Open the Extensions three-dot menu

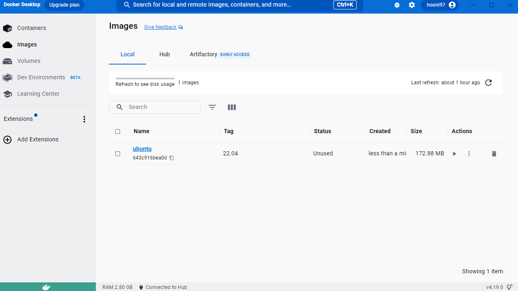tap(84, 119)
